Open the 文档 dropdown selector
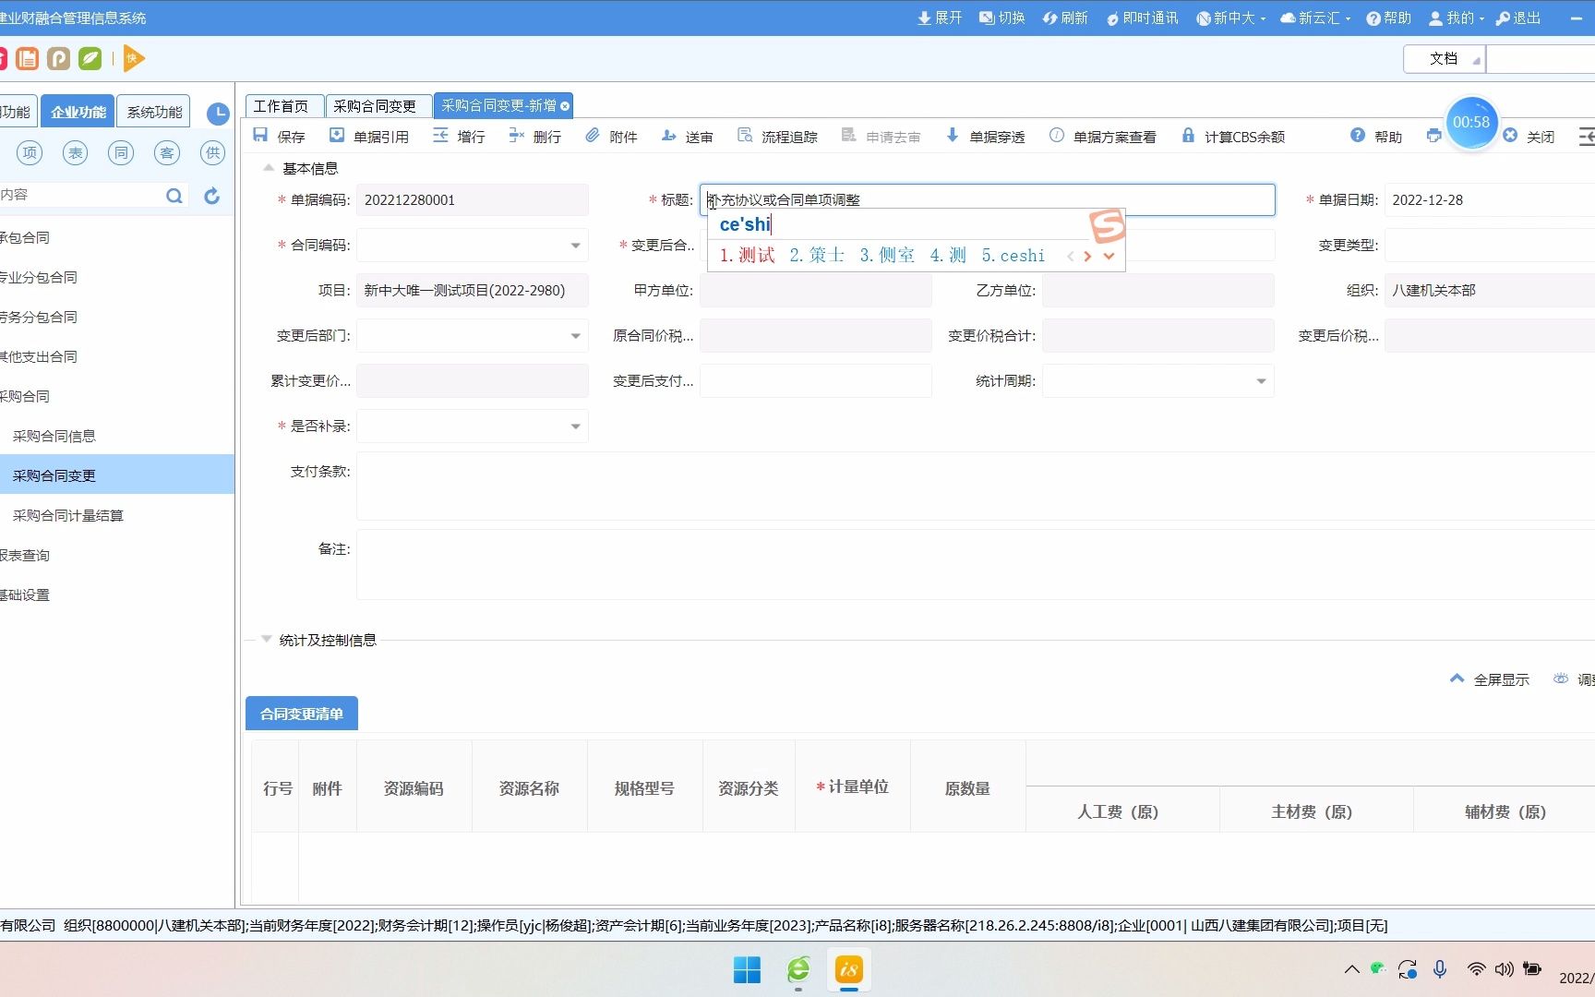This screenshot has width=1595, height=997. click(x=1445, y=59)
